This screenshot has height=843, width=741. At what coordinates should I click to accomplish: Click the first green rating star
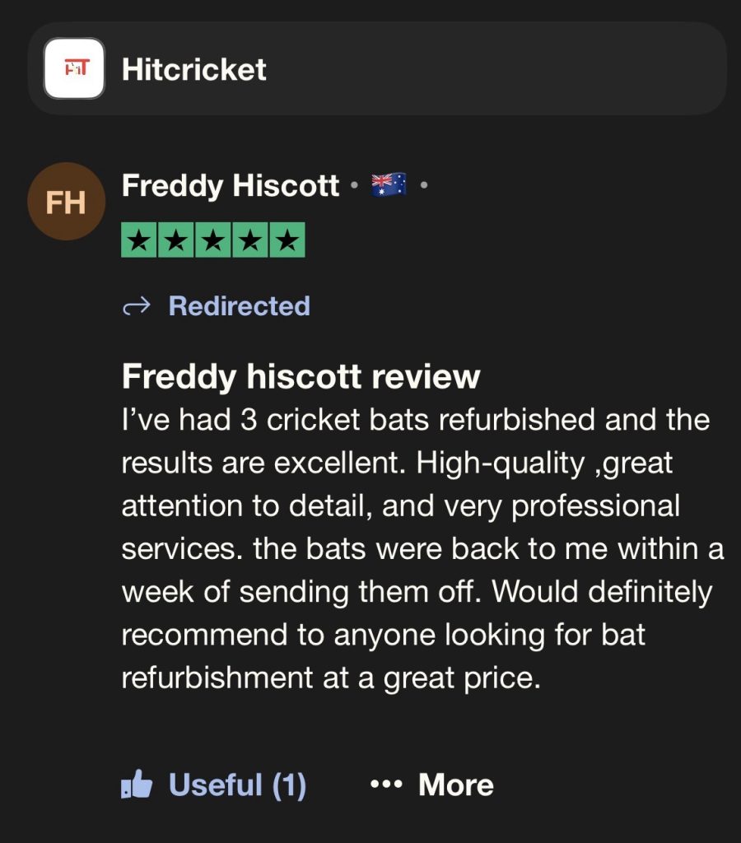(140, 240)
